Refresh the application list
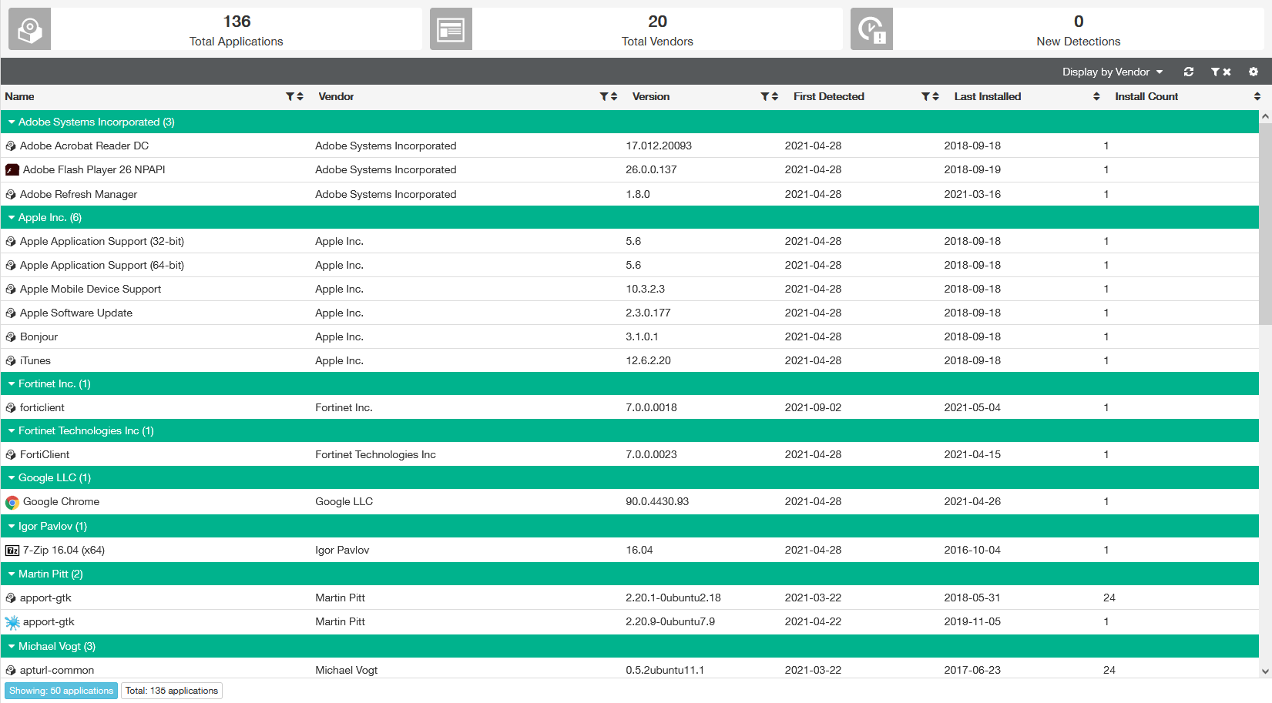Image resolution: width=1272 pixels, height=703 pixels. point(1189,72)
